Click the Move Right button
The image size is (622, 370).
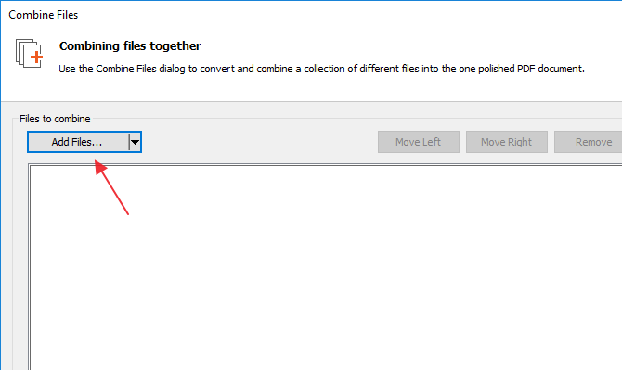click(x=507, y=142)
